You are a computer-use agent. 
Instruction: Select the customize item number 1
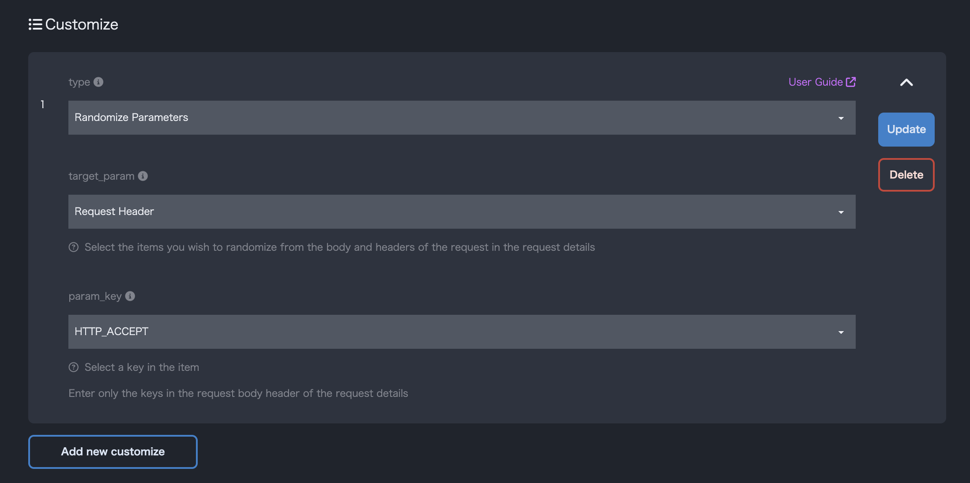coord(43,105)
